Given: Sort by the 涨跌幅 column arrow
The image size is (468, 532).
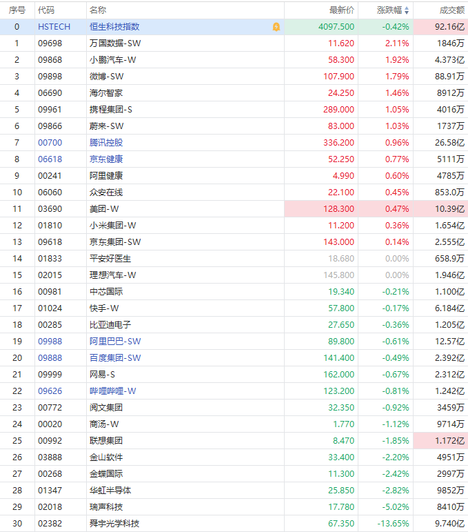Looking at the screenshot, I should [407, 10].
